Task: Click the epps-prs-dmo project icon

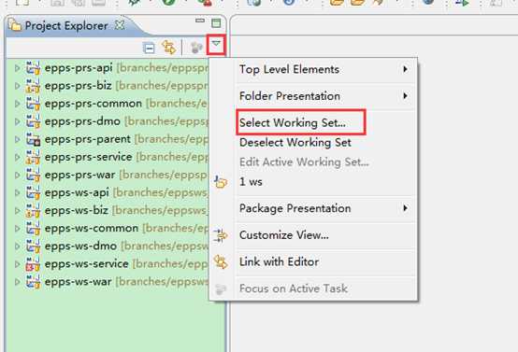Action: [33, 121]
